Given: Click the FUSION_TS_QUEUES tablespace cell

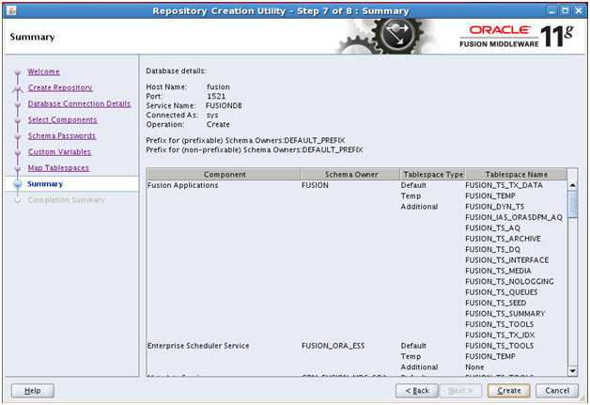Looking at the screenshot, I should pyautogui.click(x=501, y=292).
